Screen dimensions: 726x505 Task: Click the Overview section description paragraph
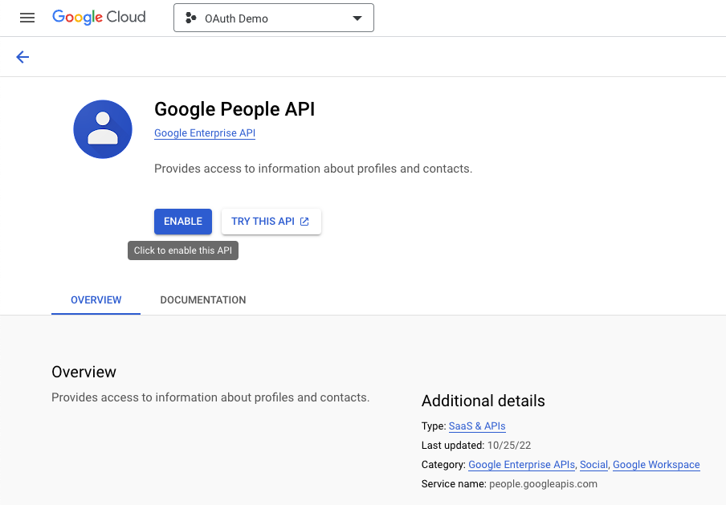[x=210, y=397]
